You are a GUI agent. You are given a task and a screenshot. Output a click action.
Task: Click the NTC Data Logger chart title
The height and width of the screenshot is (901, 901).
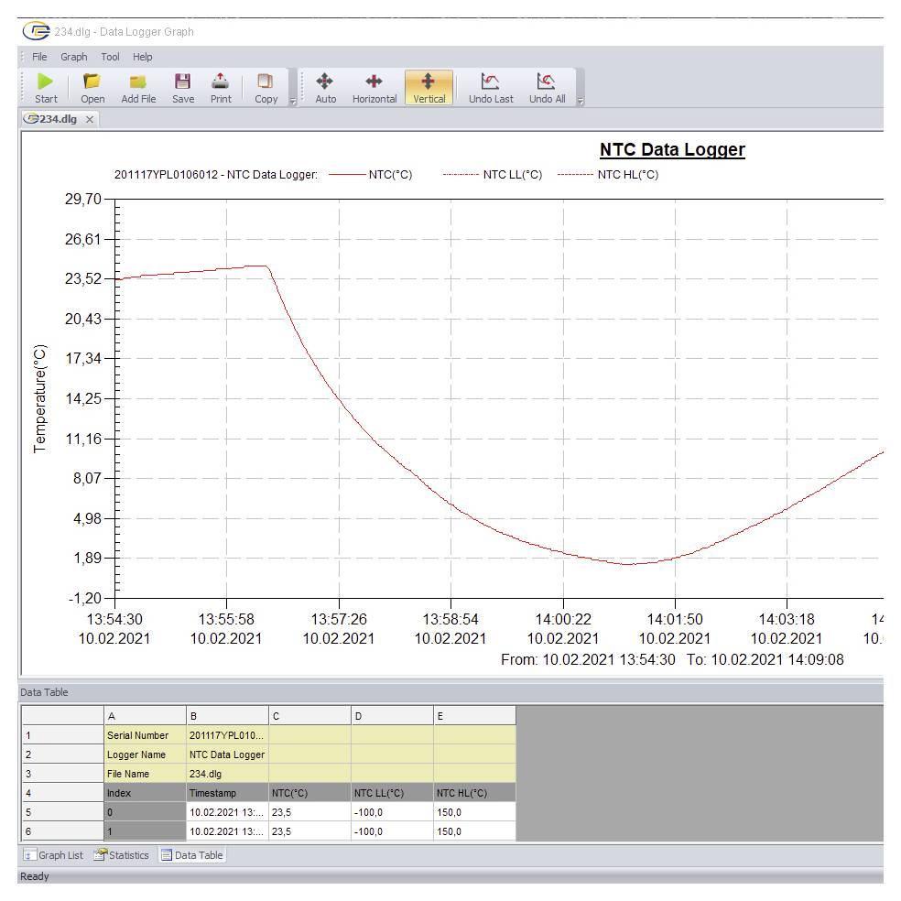(x=672, y=149)
